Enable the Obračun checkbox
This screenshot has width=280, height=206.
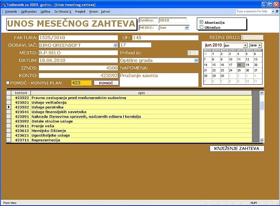point(201,27)
